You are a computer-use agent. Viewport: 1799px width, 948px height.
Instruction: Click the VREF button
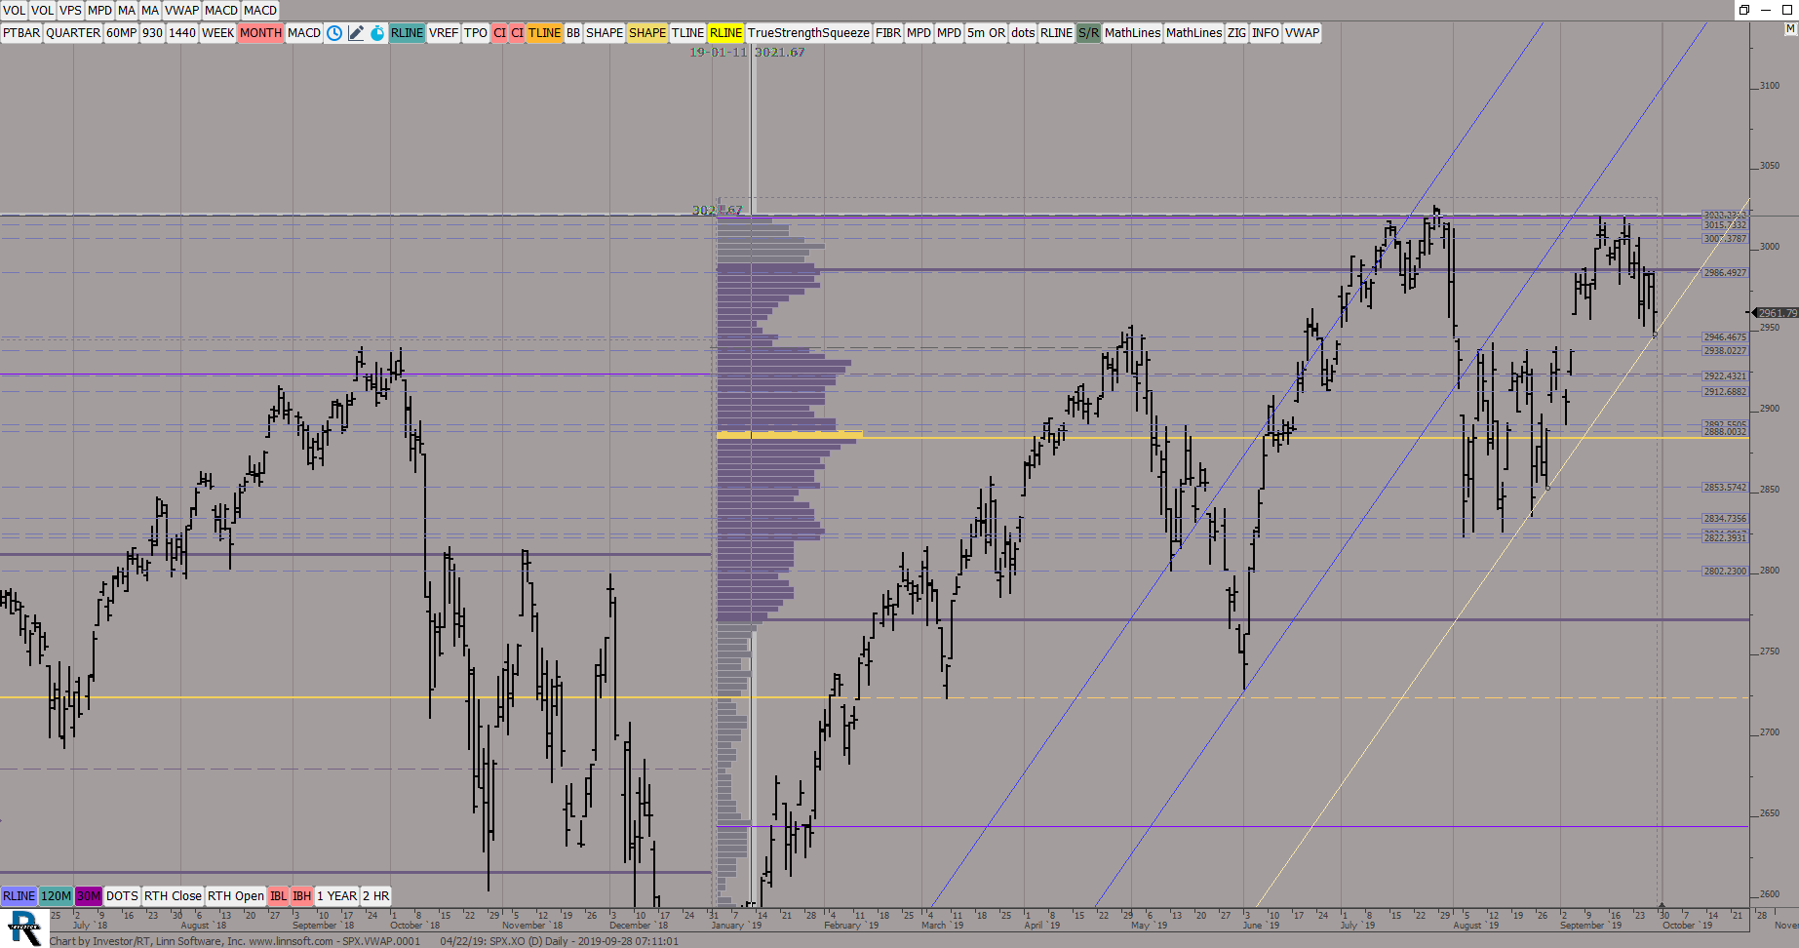click(444, 33)
